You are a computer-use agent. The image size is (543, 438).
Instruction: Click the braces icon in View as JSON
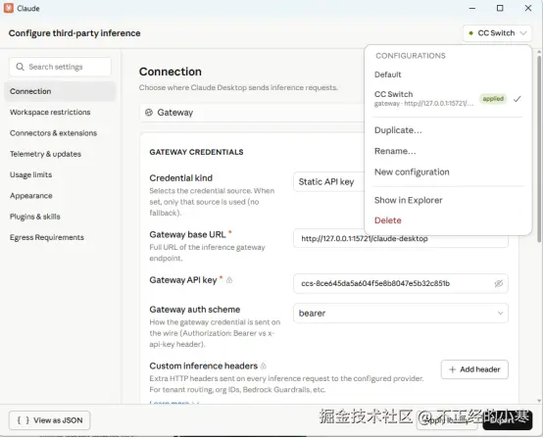24,420
